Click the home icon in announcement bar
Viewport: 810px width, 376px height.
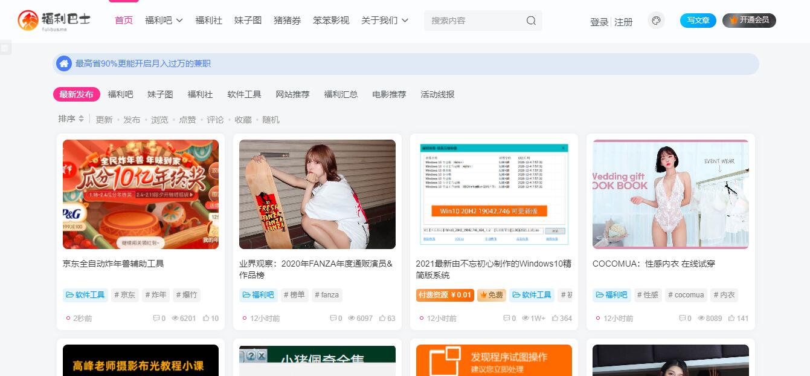[64, 63]
